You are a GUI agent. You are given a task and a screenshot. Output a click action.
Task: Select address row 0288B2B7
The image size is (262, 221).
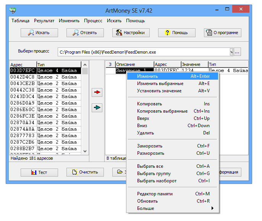(x=45, y=149)
